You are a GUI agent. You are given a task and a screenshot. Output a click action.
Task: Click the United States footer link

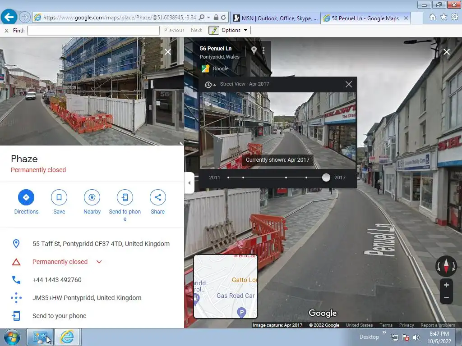click(359, 325)
